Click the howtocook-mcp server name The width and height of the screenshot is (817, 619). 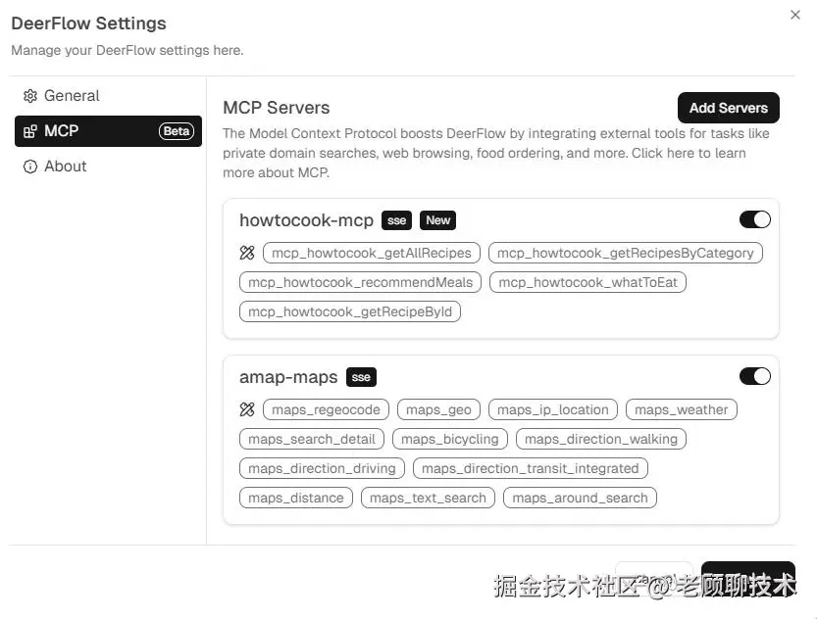pyautogui.click(x=306, y=220)
